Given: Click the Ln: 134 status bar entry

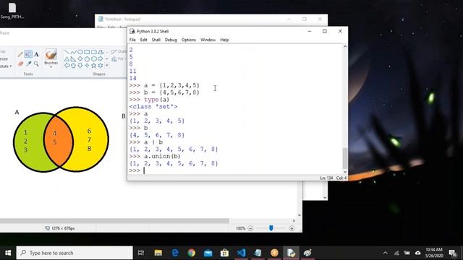Looking at the screenshot, I should click(x=326, y=178).
